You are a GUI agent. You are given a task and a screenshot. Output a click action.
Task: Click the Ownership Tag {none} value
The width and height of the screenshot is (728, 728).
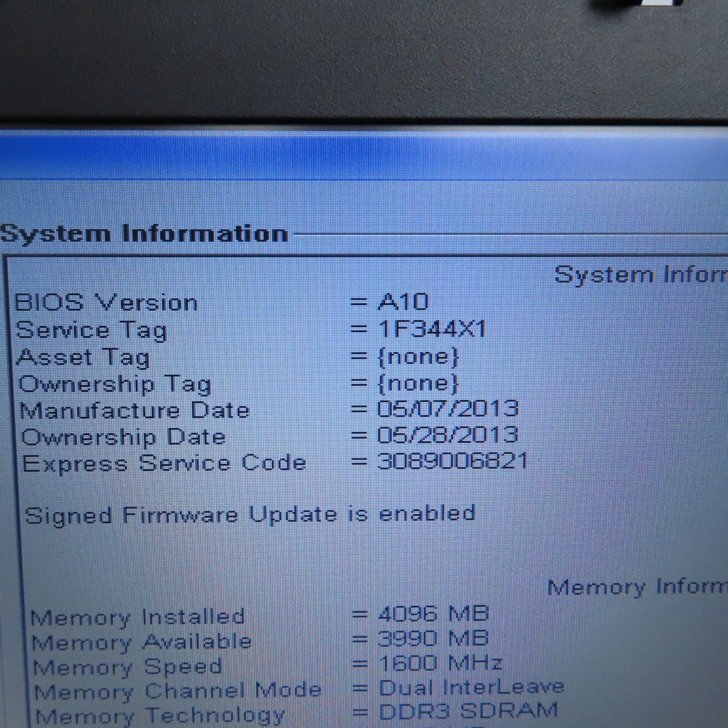[x=418, y=384]
